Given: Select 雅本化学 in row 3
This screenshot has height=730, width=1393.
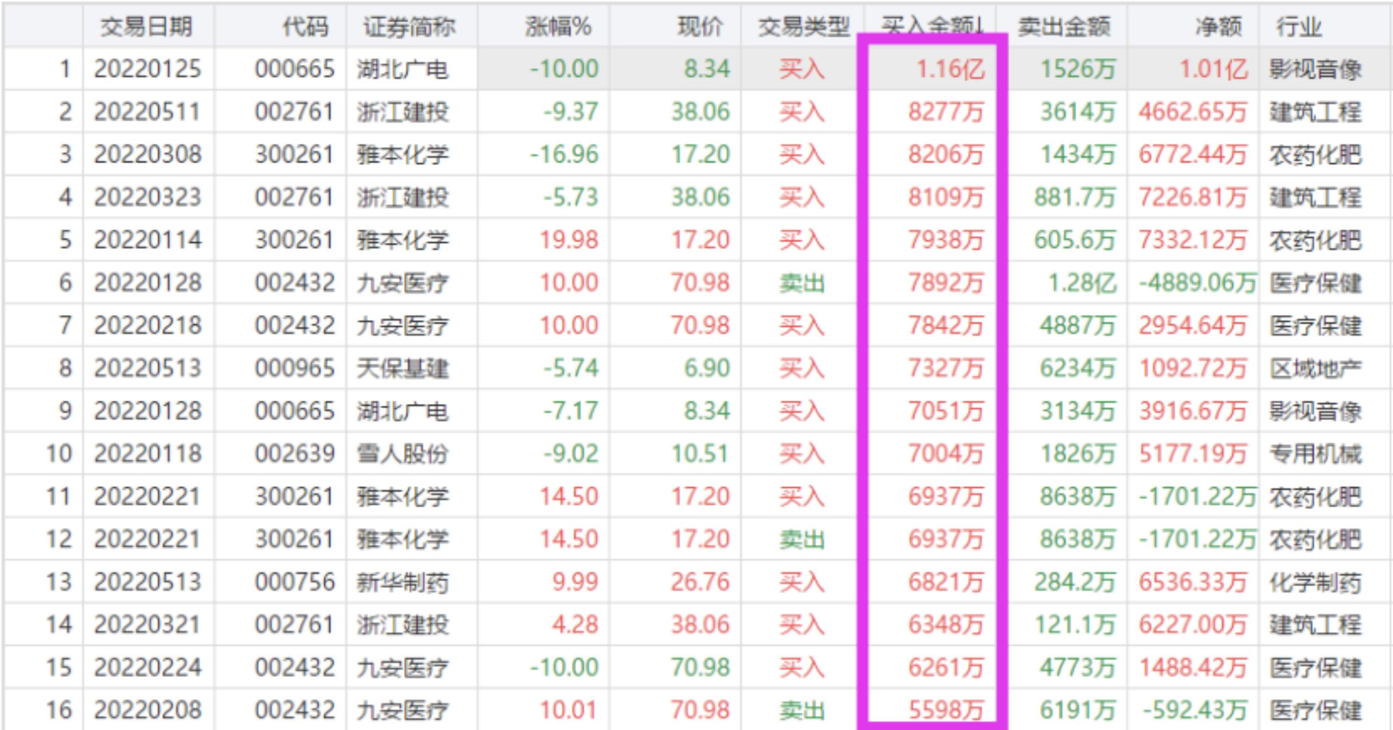Looking at the screenshot, I should click(403, 155).
